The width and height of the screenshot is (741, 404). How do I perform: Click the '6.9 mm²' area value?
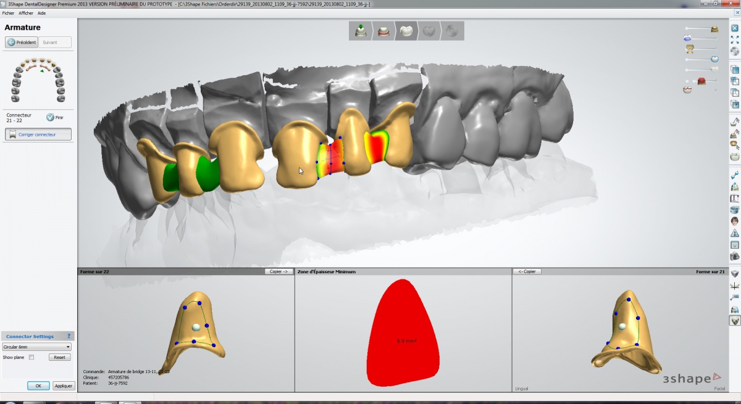point(407,340)
